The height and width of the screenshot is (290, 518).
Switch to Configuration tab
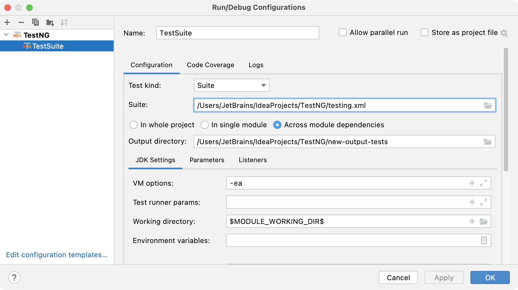[x=151, y=65]
